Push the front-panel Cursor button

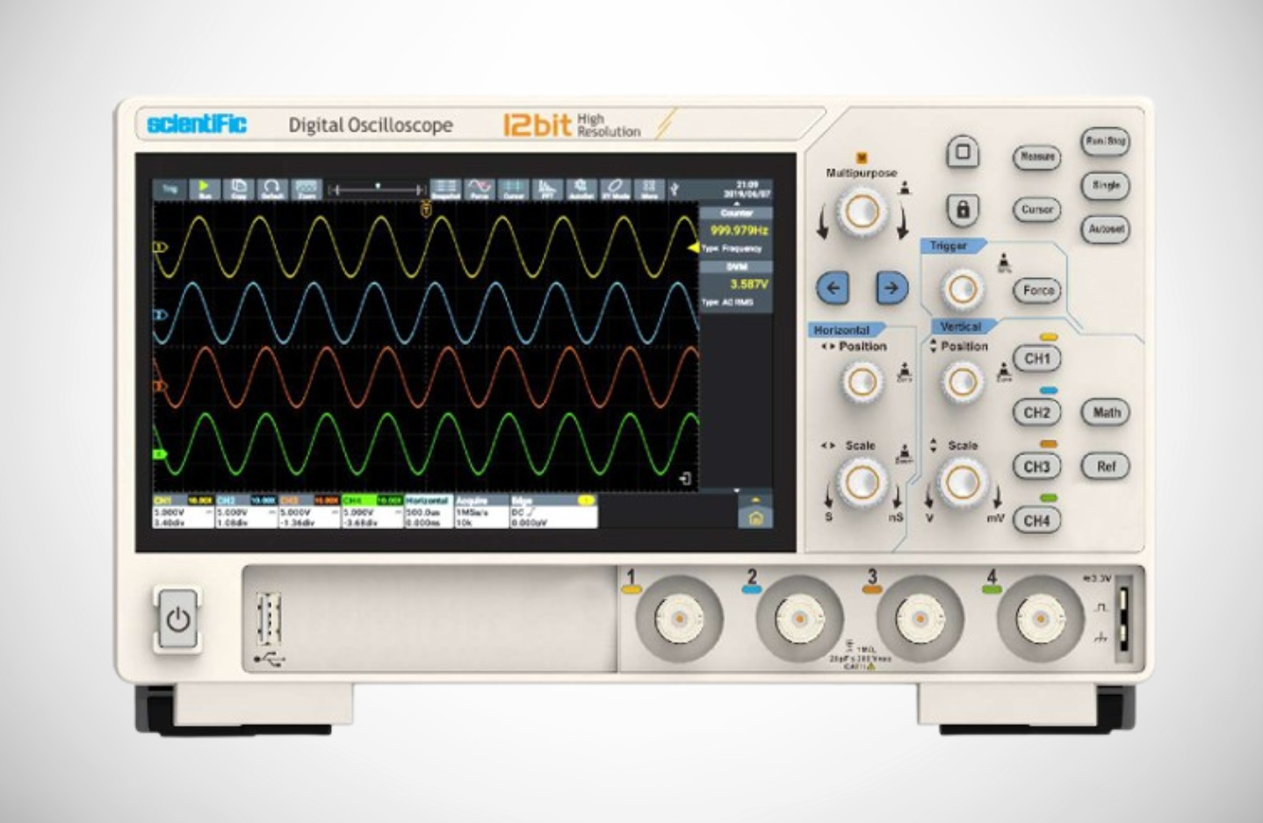tap(1036, 210)
